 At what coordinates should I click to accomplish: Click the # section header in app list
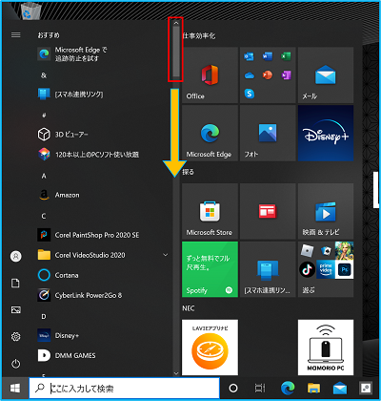tap(44, 116)
